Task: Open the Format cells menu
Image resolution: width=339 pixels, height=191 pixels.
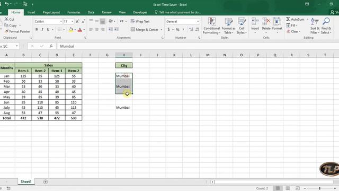Action: [277, 26]
